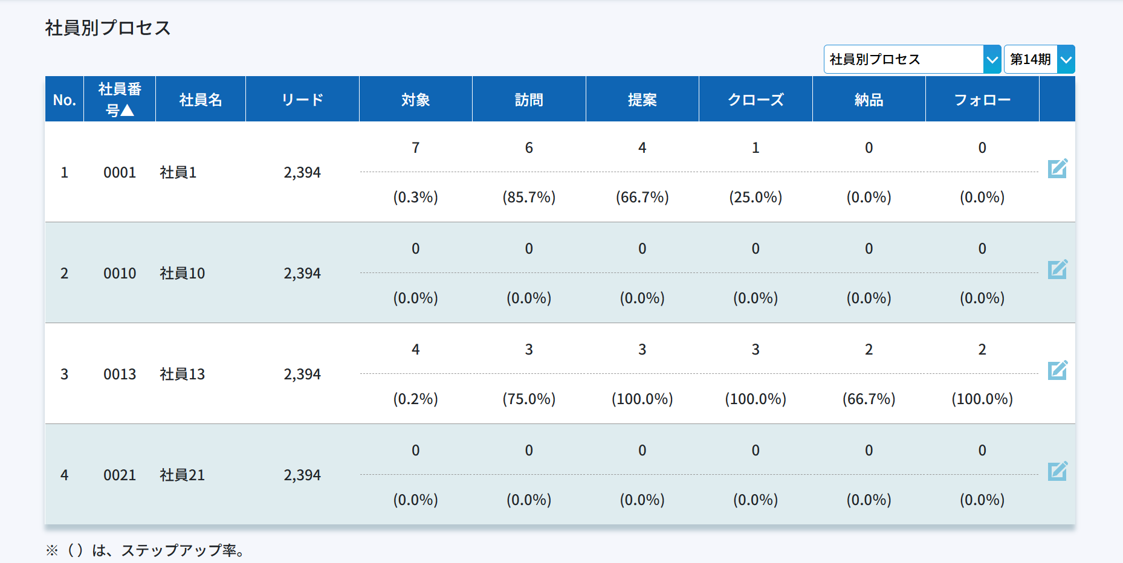The width and height of the screenshot is (1123, 563).
Task: Click the 提案 column header
Action: [642, 100]
